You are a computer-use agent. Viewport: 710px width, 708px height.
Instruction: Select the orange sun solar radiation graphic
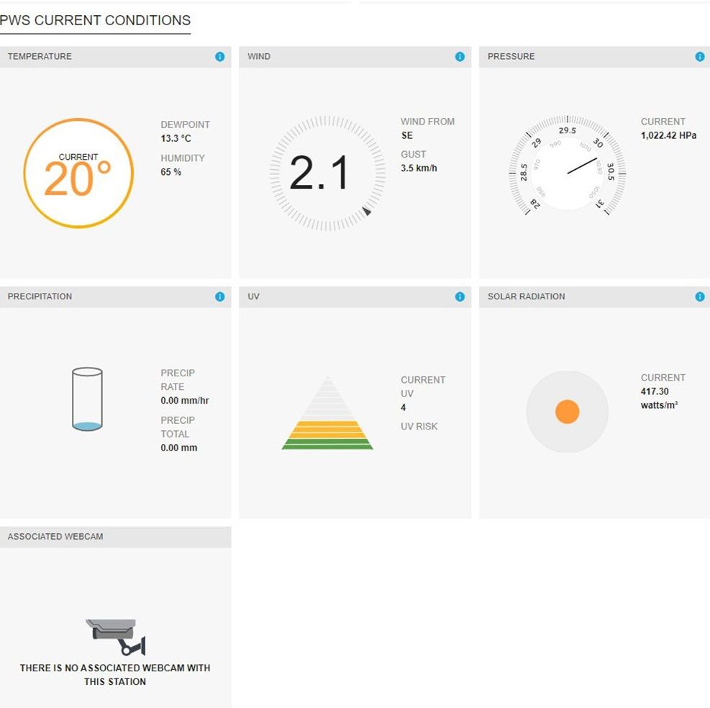[567, 412]
